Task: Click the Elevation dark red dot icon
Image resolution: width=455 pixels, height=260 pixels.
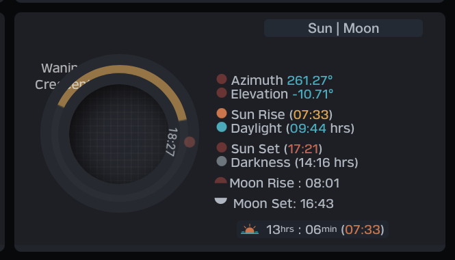Action: coord(222,93)
